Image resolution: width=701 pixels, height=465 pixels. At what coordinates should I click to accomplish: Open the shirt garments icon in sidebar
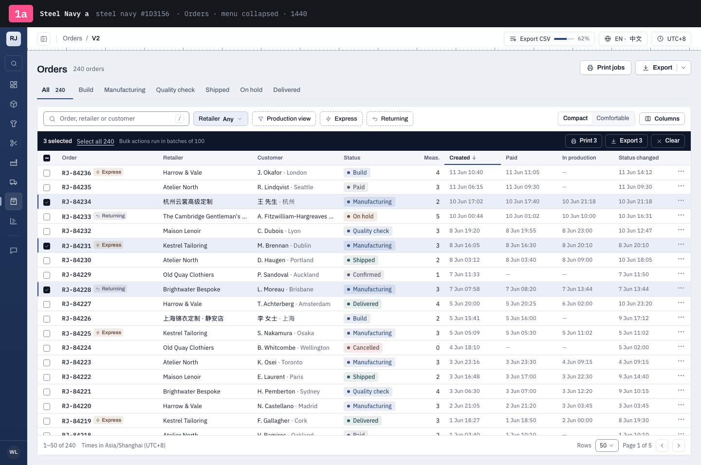point(14,124)
